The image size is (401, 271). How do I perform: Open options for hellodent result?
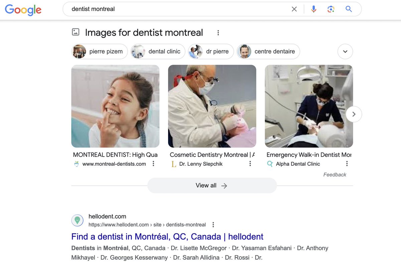tap(213, 225)
